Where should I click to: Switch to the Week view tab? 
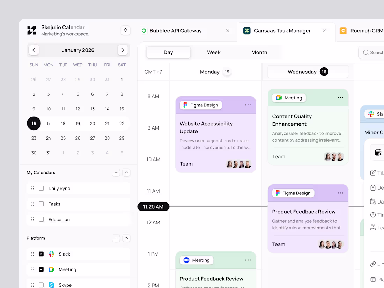[214, 52]
